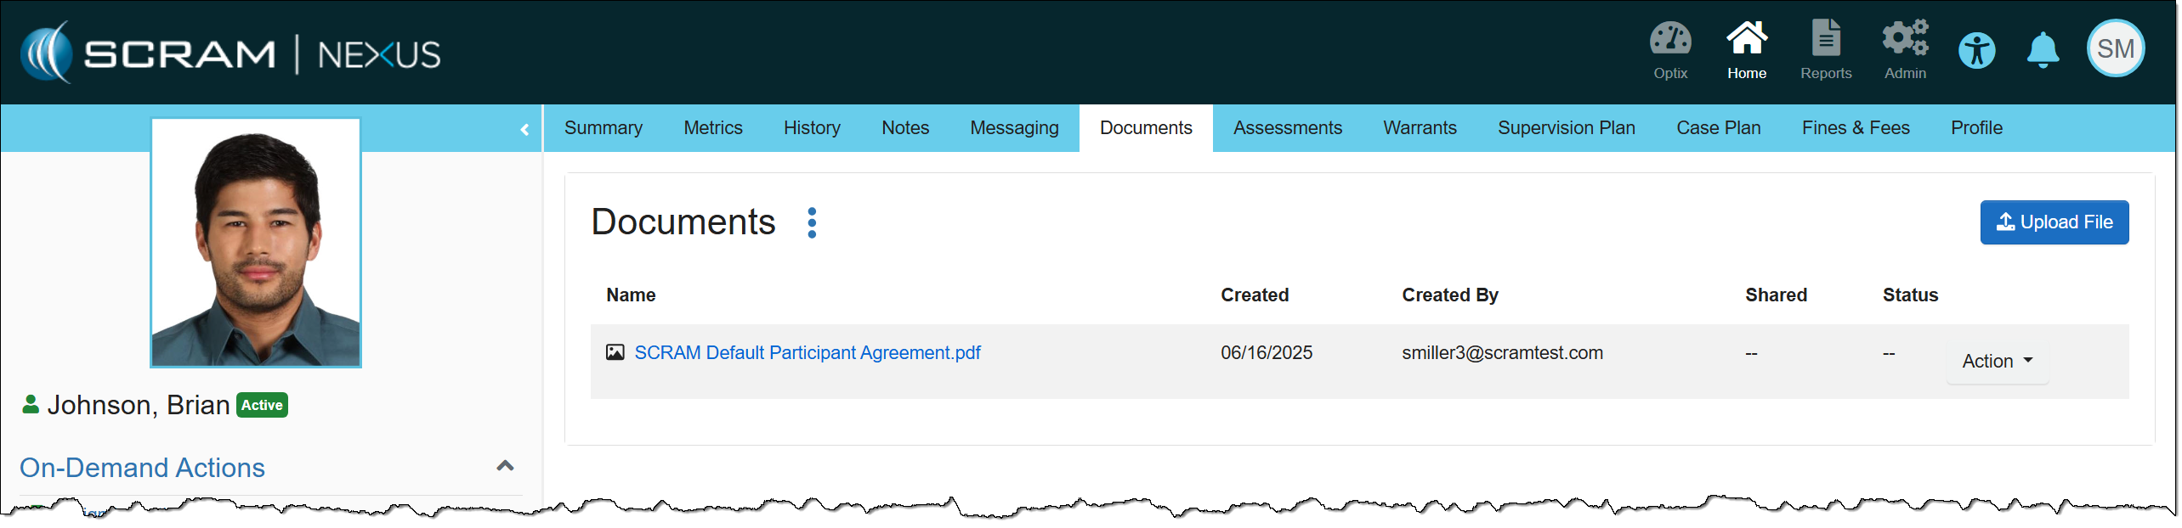Click the Upload File button
2182x528 pixels.
tap(2054, 222)
